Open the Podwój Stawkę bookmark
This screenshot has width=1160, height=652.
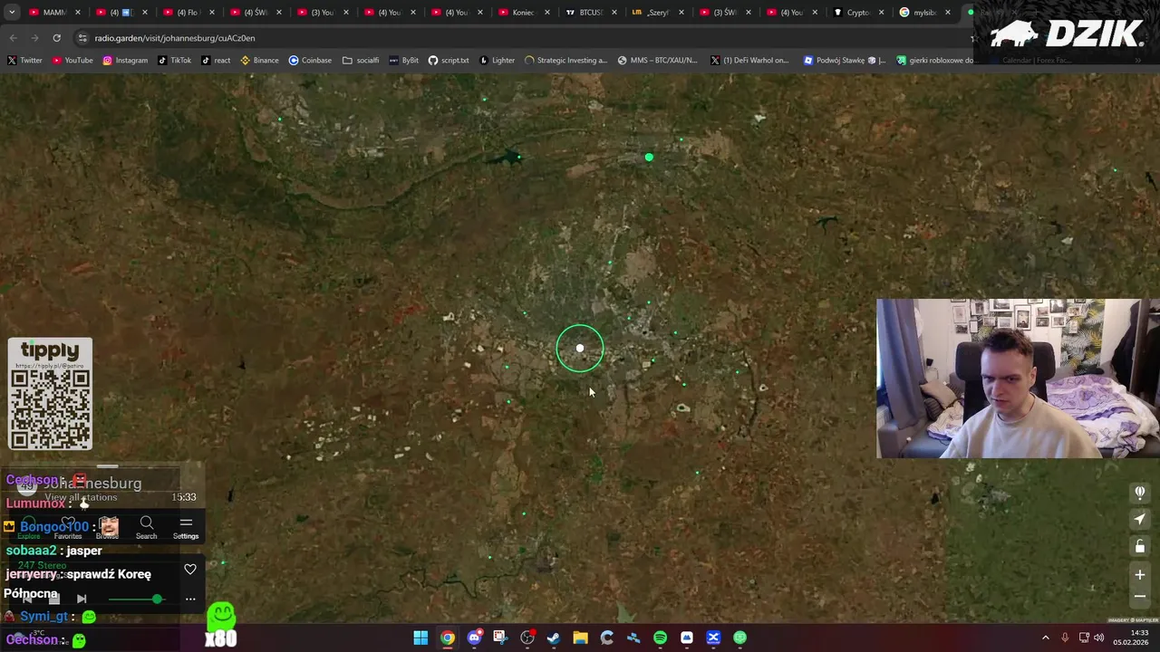pyautogui.click(x=845, y=60)
